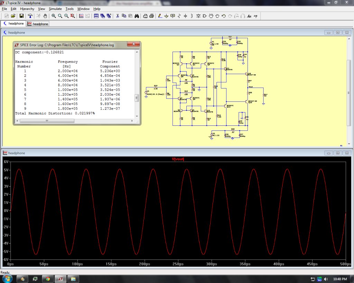Open the Simulate menu
This screenshot has width=354, height=283.
55,9
